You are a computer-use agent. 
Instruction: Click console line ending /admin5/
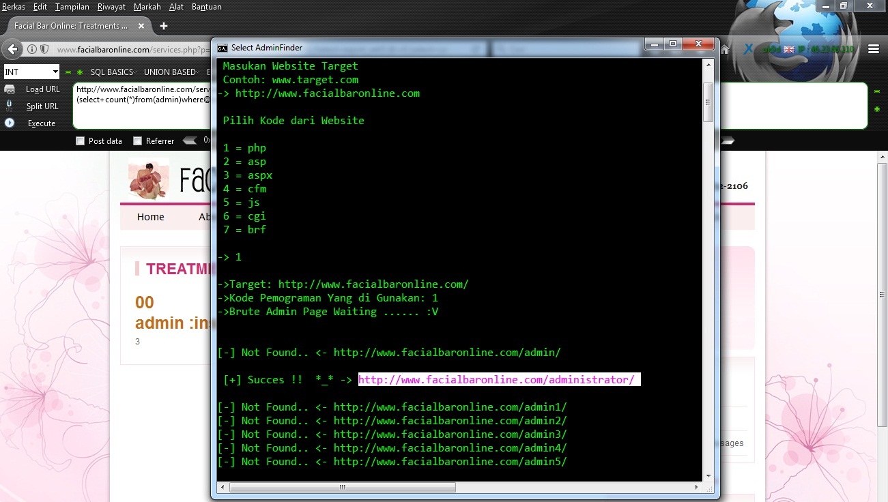pyautogui.click(x=392, y=462)
